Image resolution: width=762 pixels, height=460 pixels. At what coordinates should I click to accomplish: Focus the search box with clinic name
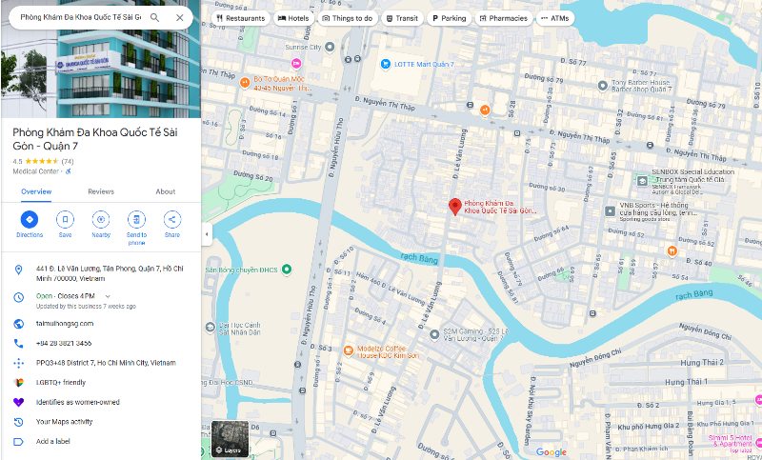pyautogui.click(x=81, y=17)
